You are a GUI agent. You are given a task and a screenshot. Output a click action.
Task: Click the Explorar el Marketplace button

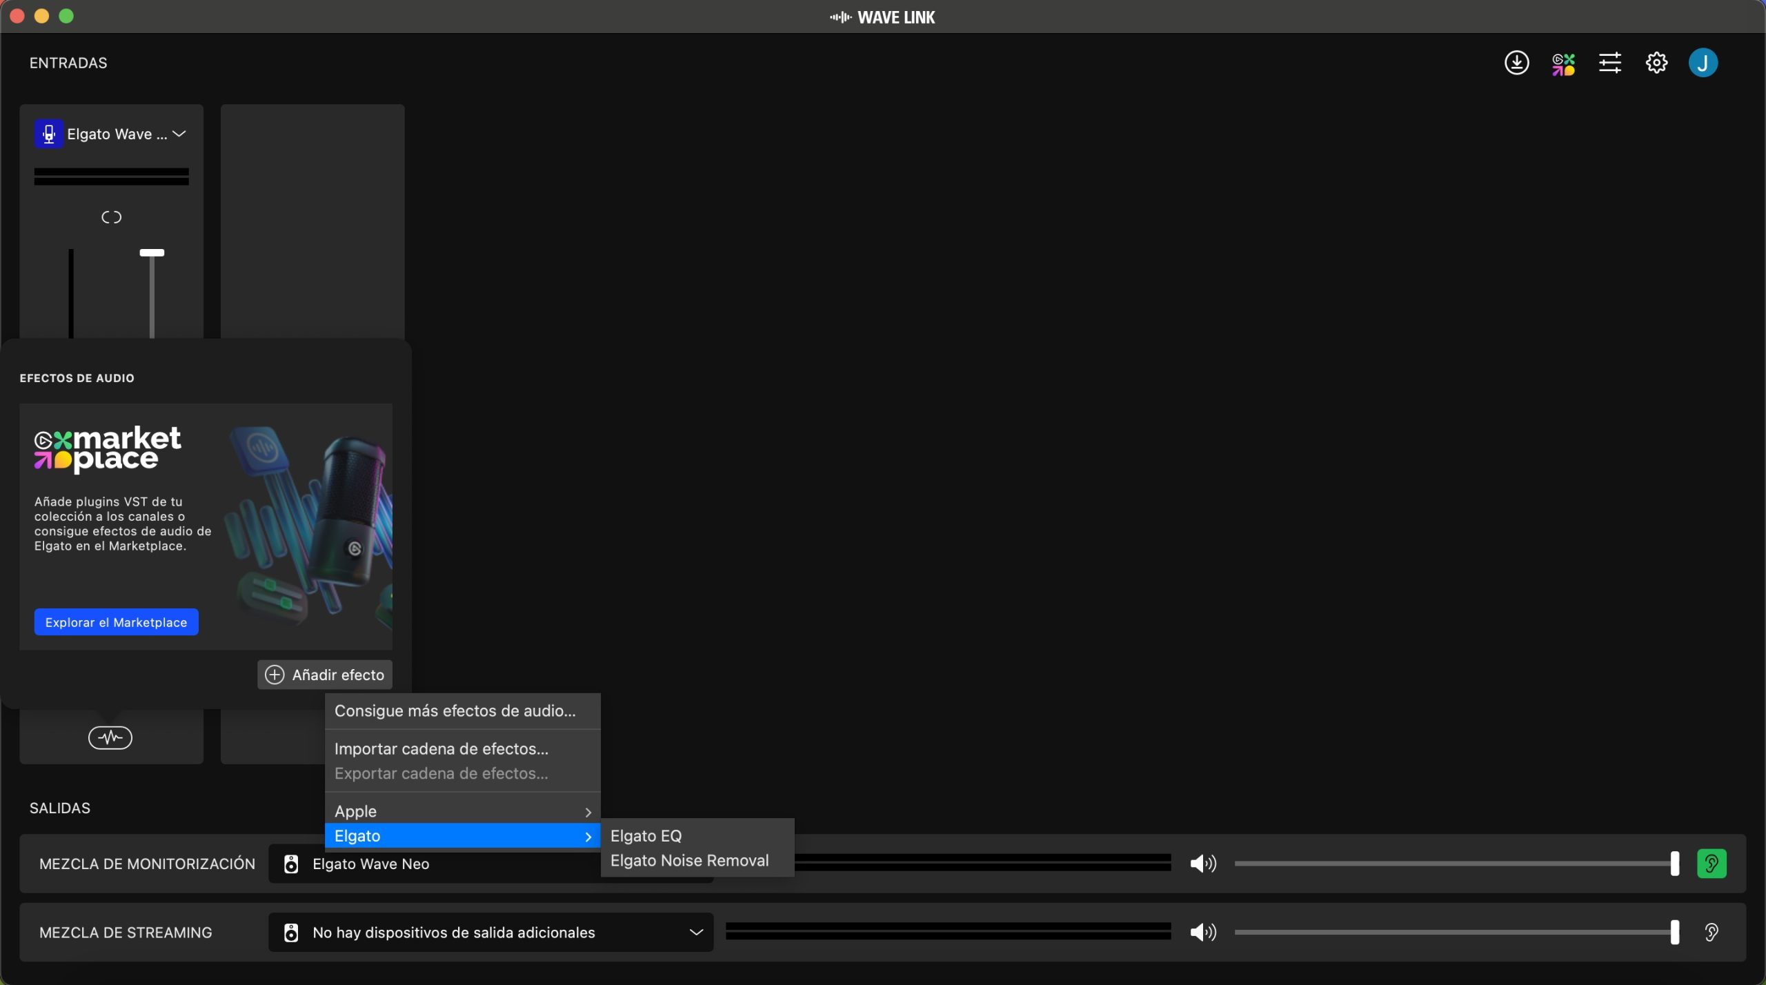coord(116,622)
